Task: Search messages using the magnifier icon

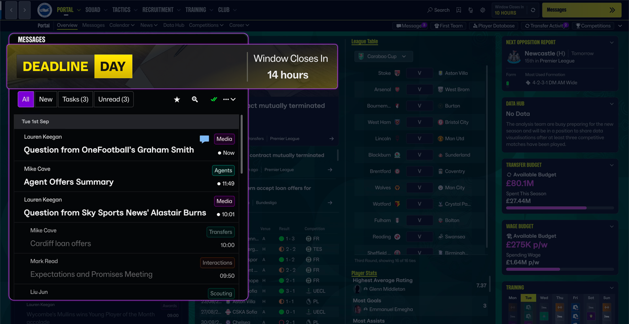Action: coord(195,99)
